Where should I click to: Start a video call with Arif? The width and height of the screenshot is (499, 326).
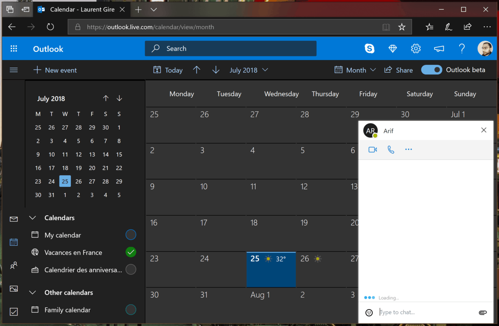pyautogui.click(x=373, y=149)
